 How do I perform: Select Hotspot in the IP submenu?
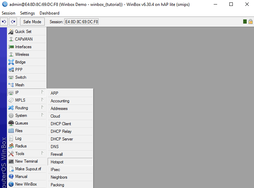[x=70, y=162]
